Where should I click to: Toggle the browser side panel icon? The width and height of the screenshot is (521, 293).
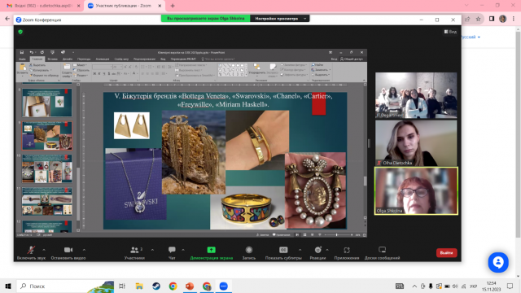tap(492, 19)
